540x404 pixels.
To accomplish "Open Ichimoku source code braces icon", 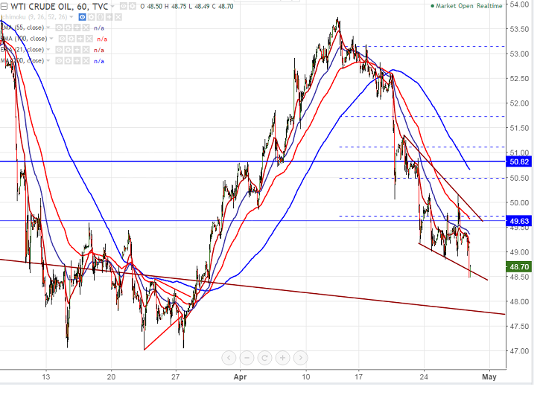I will (101, 17).
